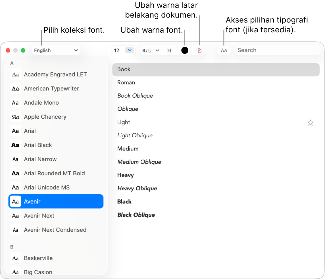Click the Aa icon next to Arial Black
Viewport: 325px width, 280px height.
pos(15,145)
